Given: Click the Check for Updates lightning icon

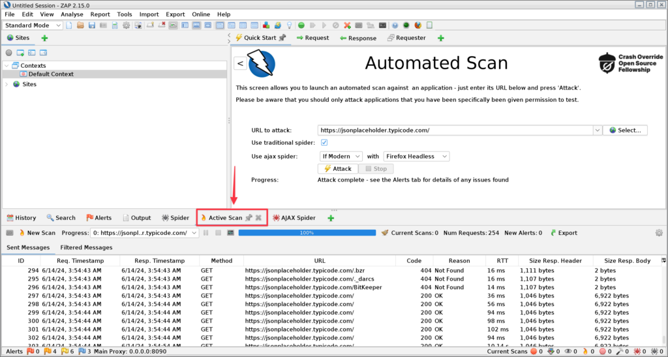Looking at the screenshot, I should tap(278, 25).
